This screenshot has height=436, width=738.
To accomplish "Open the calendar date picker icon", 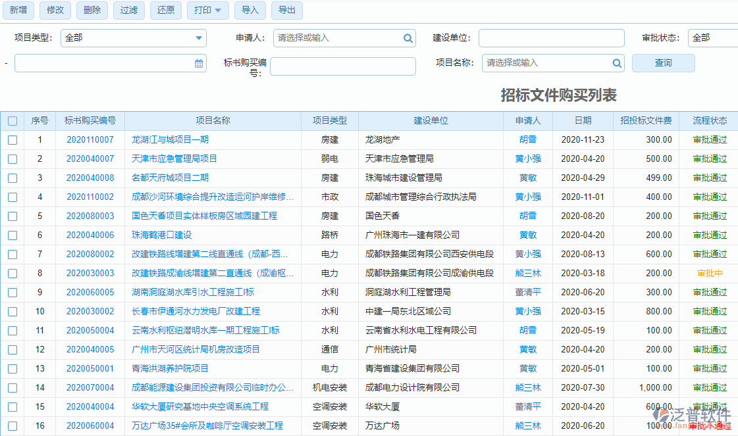I will [199, 63].
